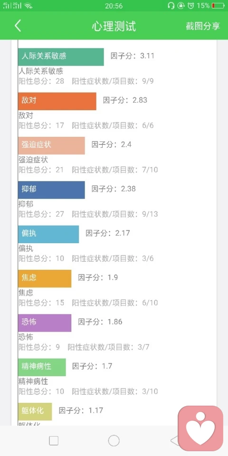228x456 pixels.
Task: Tap the 心理测试 page title
Action: pyautogui.click(x=114, y=26)
